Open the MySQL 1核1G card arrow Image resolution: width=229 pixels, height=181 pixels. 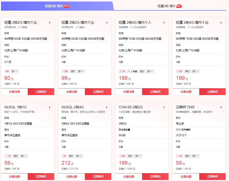click(50, 107)
